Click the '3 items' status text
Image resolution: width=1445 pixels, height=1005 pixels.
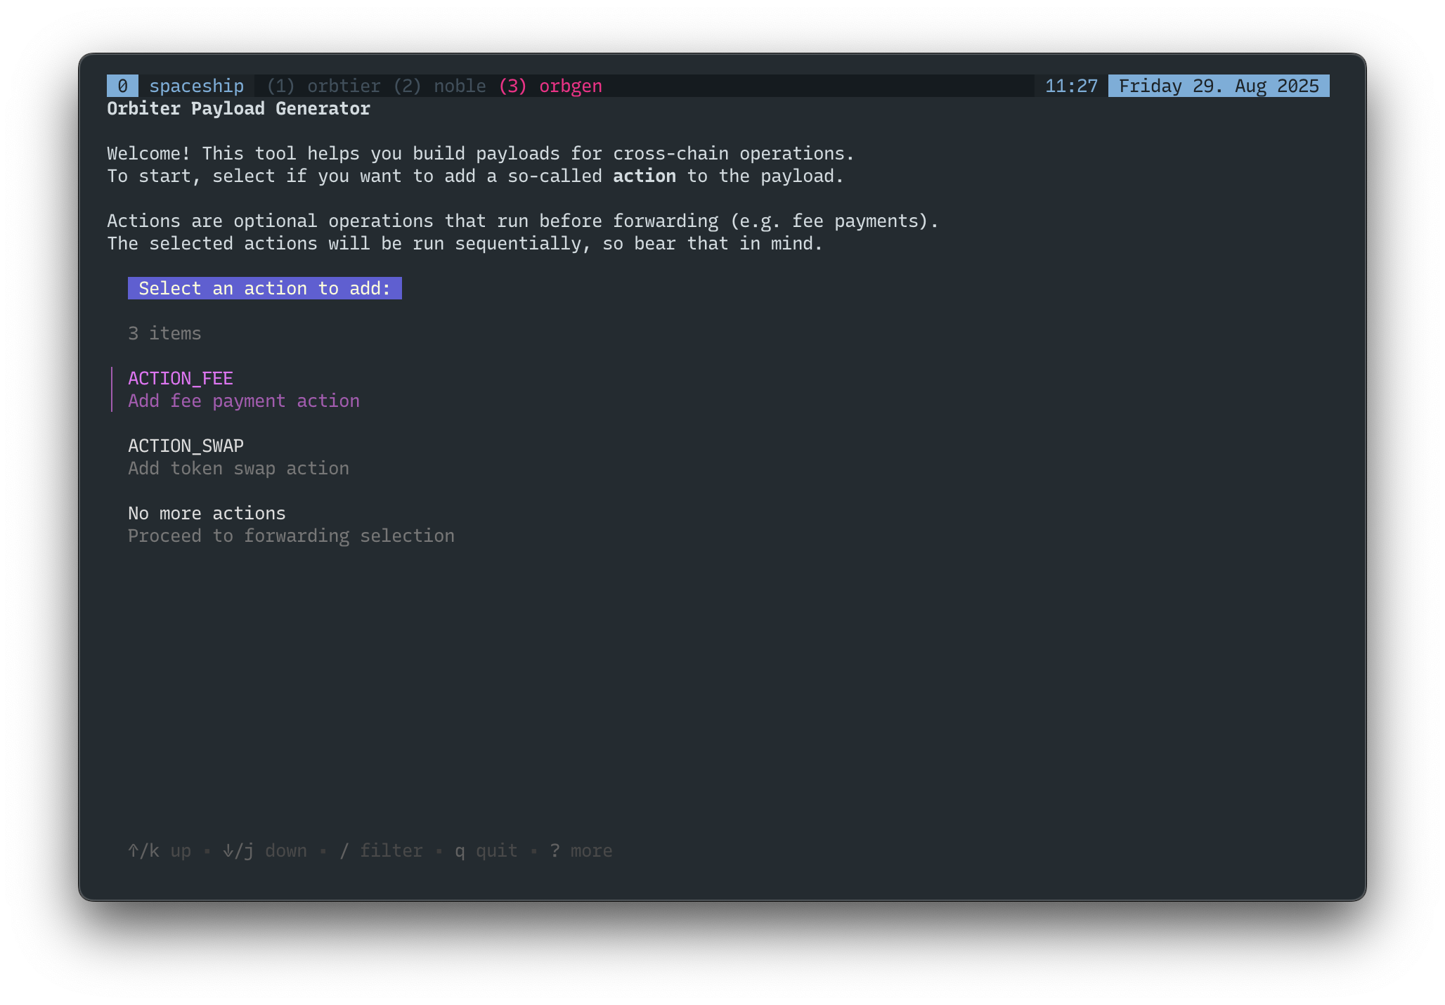tap(164, 333)
